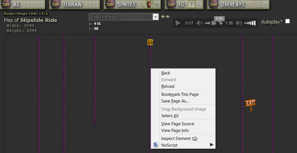Go to Home breadcrumb link
Viewport: 297px width, 153px height.
(9, 14)
